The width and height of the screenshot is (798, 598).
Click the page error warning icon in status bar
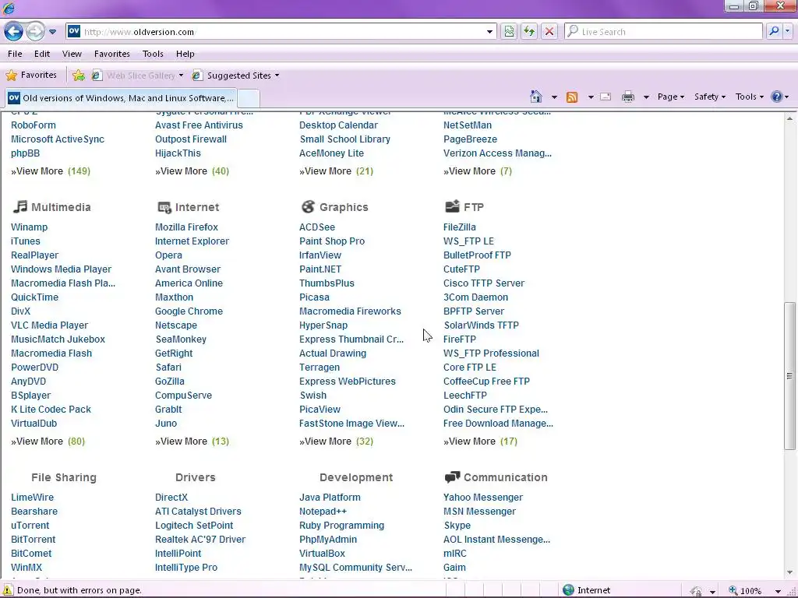coord(8,590)
